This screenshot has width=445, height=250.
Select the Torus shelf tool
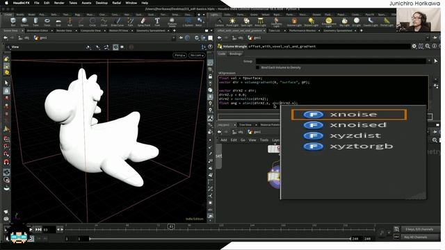pos(47,22)
